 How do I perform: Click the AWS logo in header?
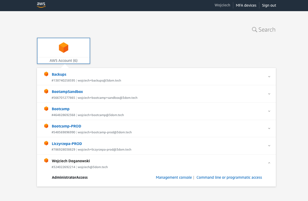(x=41, y=5)
